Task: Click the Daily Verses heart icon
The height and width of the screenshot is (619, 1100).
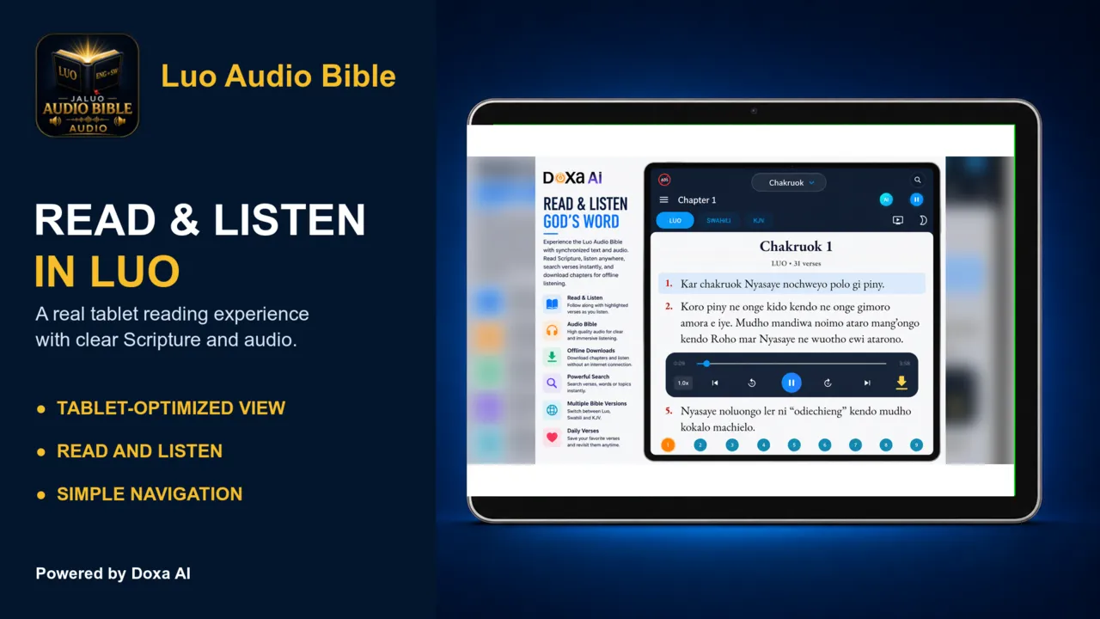Action: [x=552, y=437]
